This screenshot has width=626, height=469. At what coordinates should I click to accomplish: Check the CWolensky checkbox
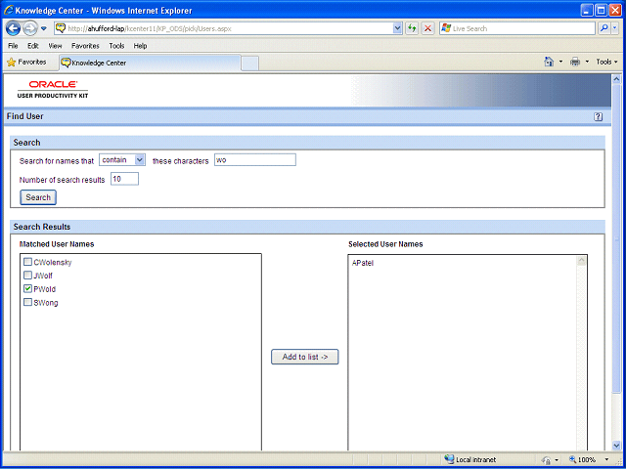pyautogui.click(x=27, y=262)
